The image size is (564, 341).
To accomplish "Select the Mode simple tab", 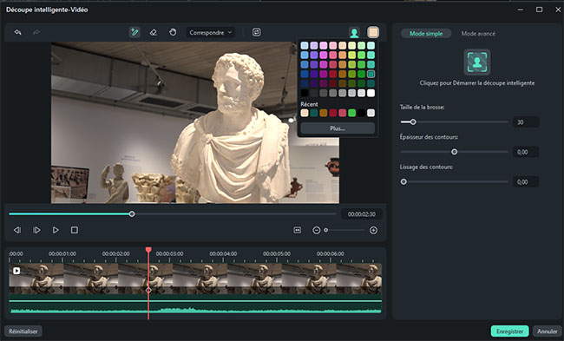I will pos(426,34).
